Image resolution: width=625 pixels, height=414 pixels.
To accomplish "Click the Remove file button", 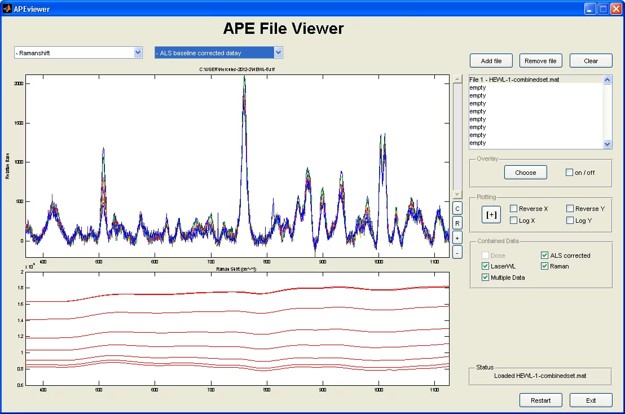I will click(540, 61).
